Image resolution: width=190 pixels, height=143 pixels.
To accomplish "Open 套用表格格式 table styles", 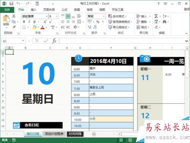I will 120,22.
